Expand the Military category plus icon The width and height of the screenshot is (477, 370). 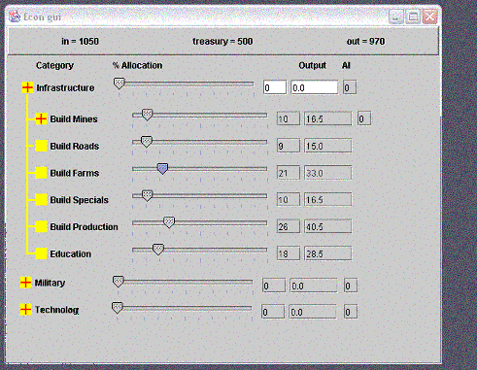[x=25, y=283]
